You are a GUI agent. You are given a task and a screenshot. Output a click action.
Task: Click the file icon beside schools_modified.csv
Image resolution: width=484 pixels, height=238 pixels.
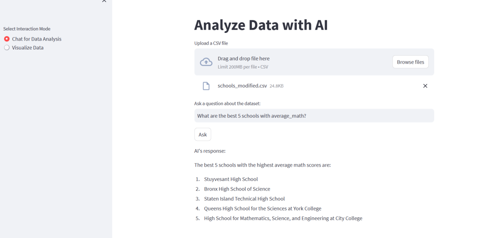point(206,86)
